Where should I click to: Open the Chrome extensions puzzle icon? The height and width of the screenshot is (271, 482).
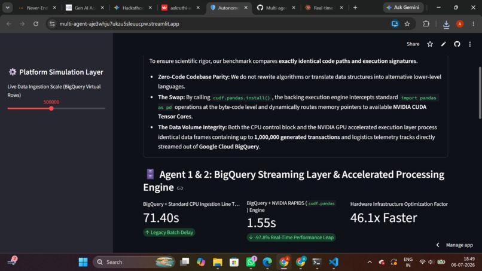point(426,24)
